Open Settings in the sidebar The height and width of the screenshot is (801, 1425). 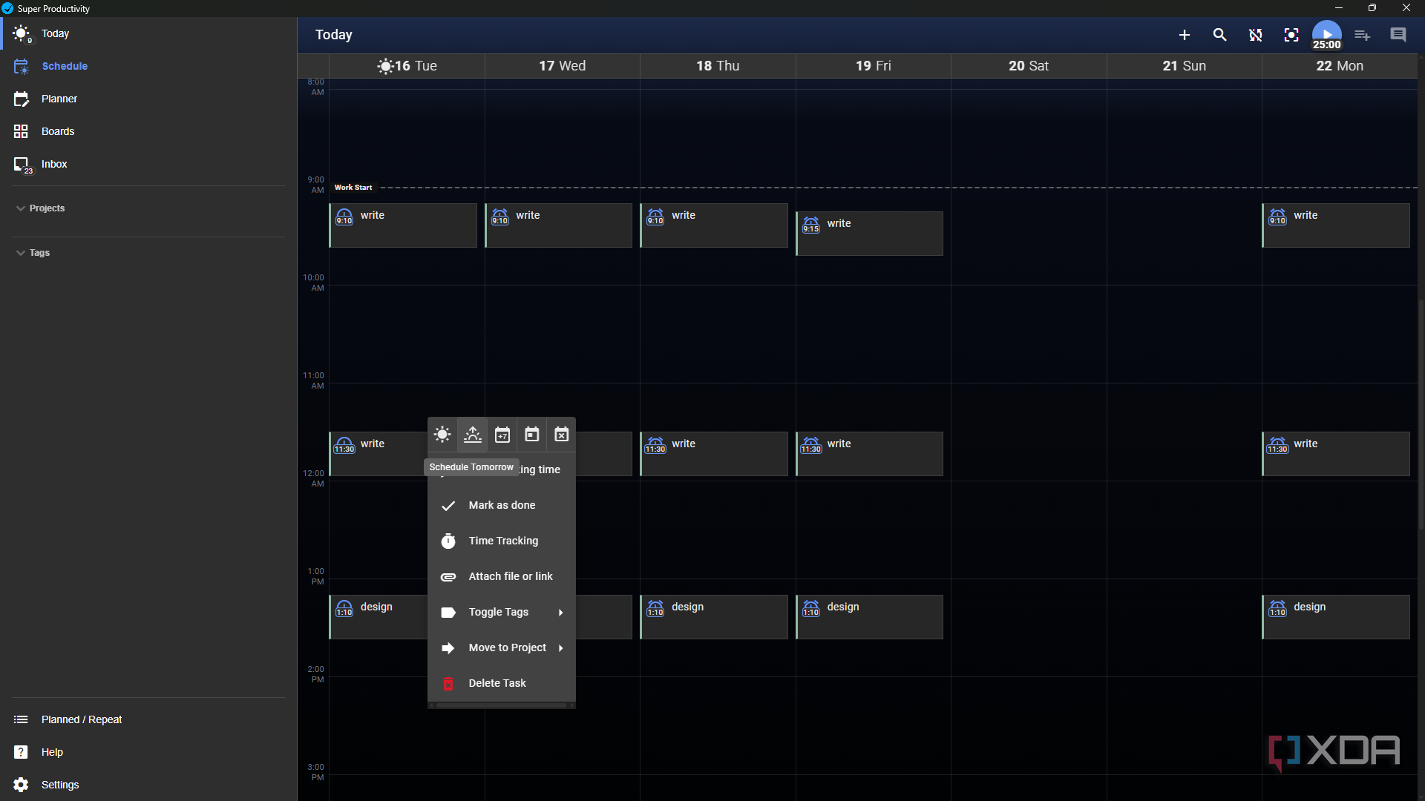[148, 785]
